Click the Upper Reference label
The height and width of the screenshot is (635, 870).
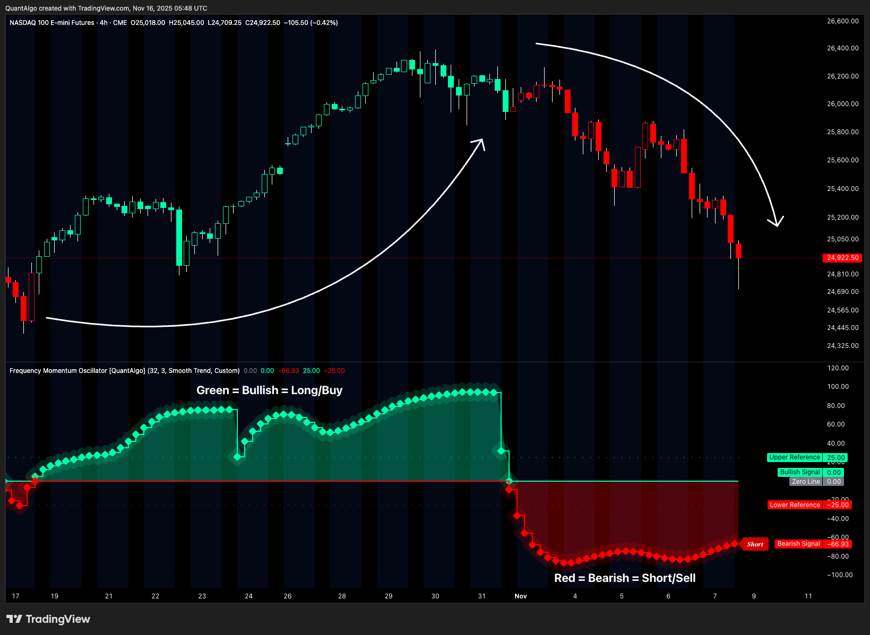[795, 457]
